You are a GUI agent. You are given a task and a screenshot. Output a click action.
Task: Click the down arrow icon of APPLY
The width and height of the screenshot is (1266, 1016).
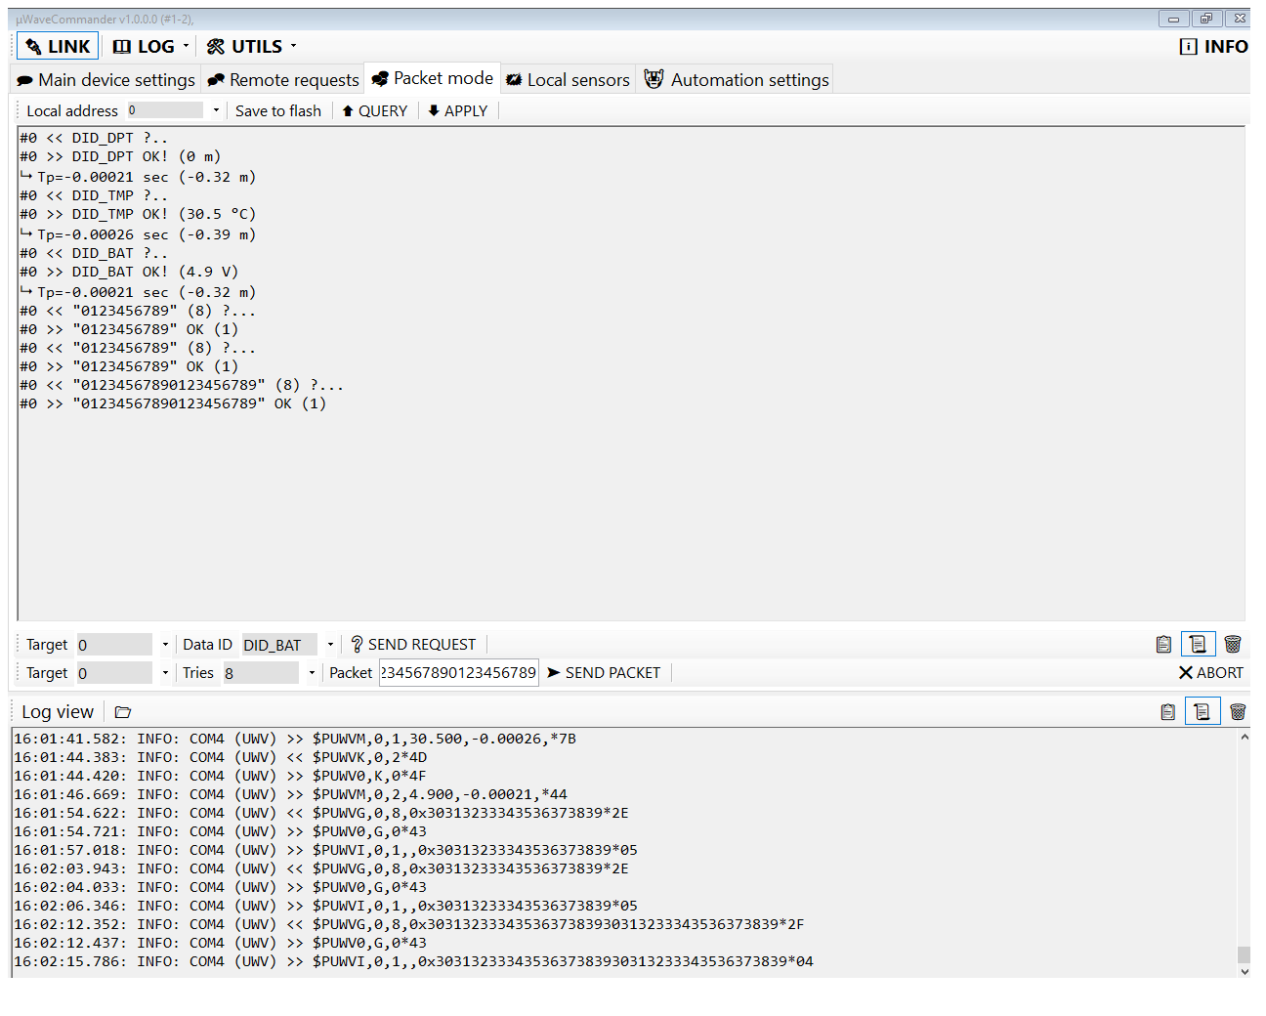click(x=433, y=110)
